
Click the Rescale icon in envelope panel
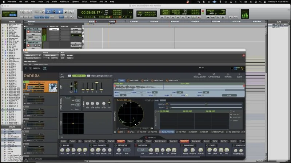point(167,104)
